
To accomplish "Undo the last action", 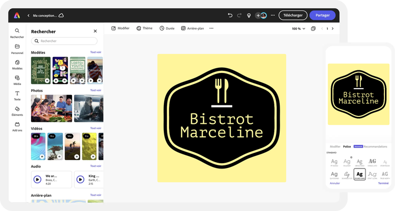I will 230,15.
